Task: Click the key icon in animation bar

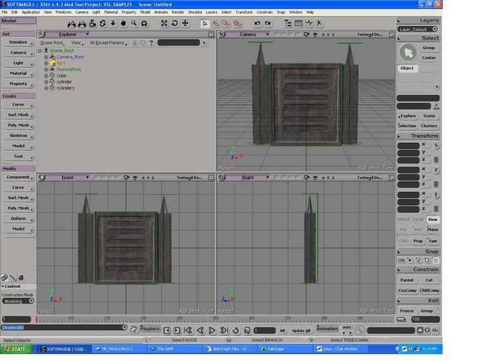Action: pyautogui.click(x=359, y=330)
